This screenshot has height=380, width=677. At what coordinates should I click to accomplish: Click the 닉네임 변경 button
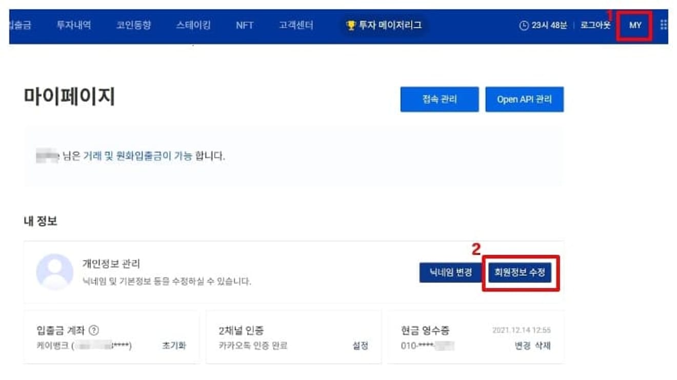coord(451,272)
